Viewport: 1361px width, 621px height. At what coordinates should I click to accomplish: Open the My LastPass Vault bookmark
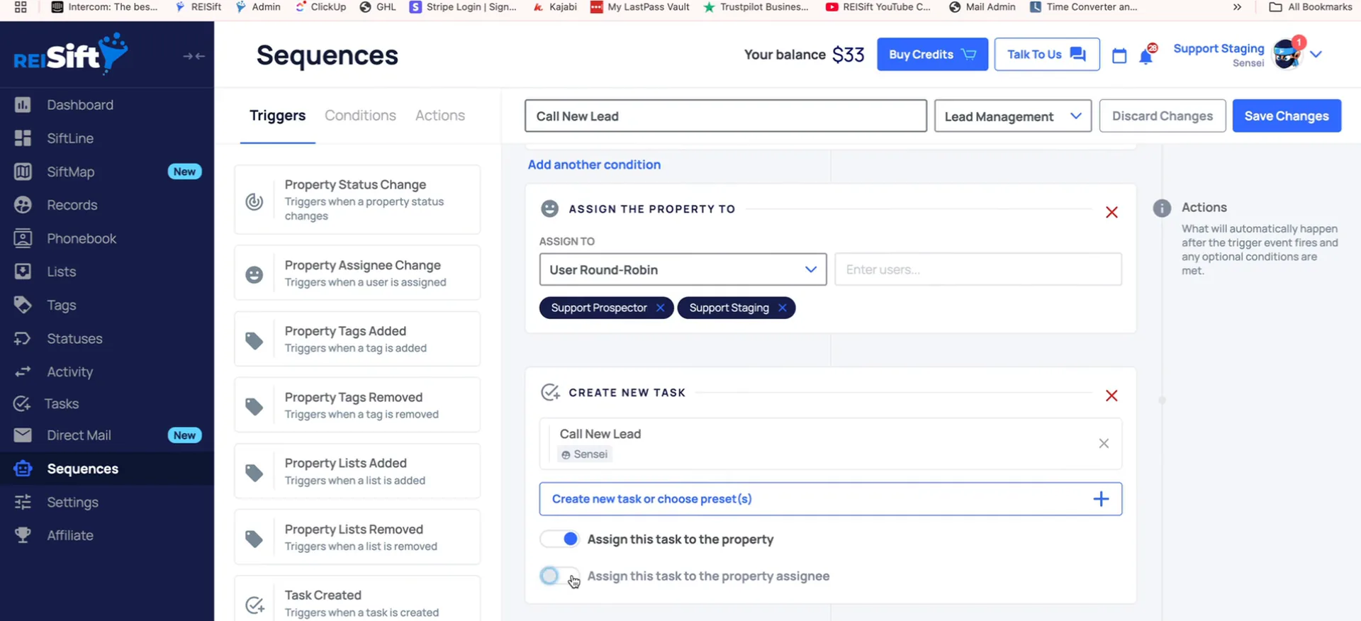pyautogui.click(x=639, y=7)
